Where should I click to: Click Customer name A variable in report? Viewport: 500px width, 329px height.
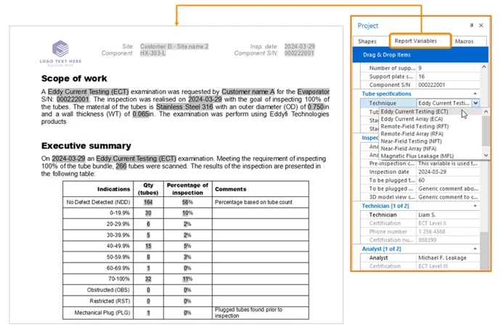click(247, 92)
